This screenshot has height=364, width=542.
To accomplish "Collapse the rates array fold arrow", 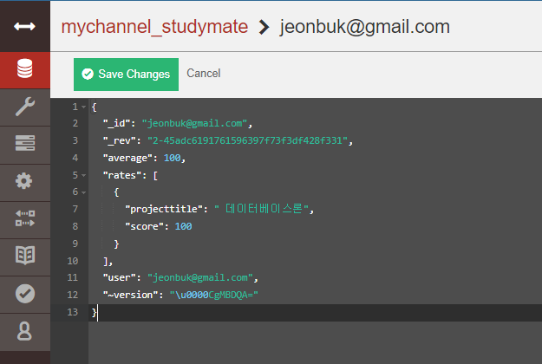I will click(83, 175).
